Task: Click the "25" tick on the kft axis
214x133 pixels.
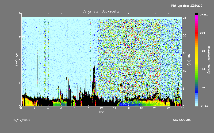Action: click(x=184, y=18)
